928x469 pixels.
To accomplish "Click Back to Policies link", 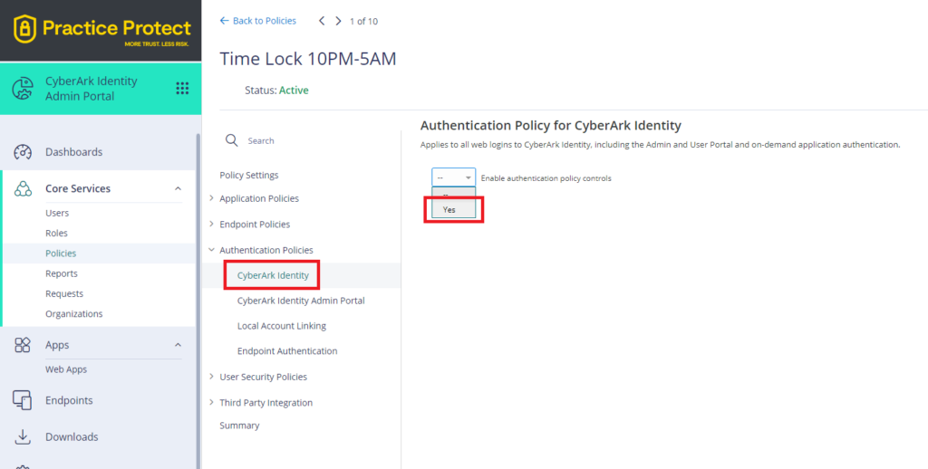I will tap(258, 21).
